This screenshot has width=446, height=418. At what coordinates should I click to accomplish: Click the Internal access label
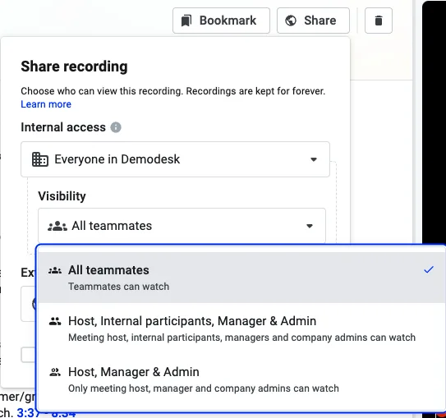coord(63,127)
